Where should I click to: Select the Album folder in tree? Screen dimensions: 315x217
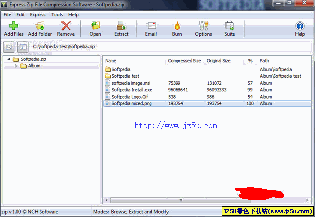coord(34,66)
